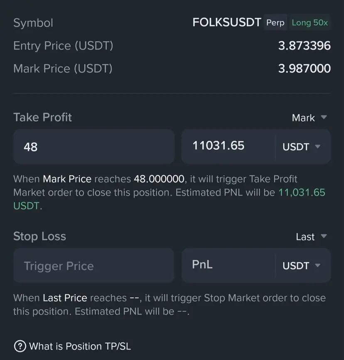Click the entry price value 3.873396
Image resolution: width=344 pixels, height=360 pixels.
304,45
